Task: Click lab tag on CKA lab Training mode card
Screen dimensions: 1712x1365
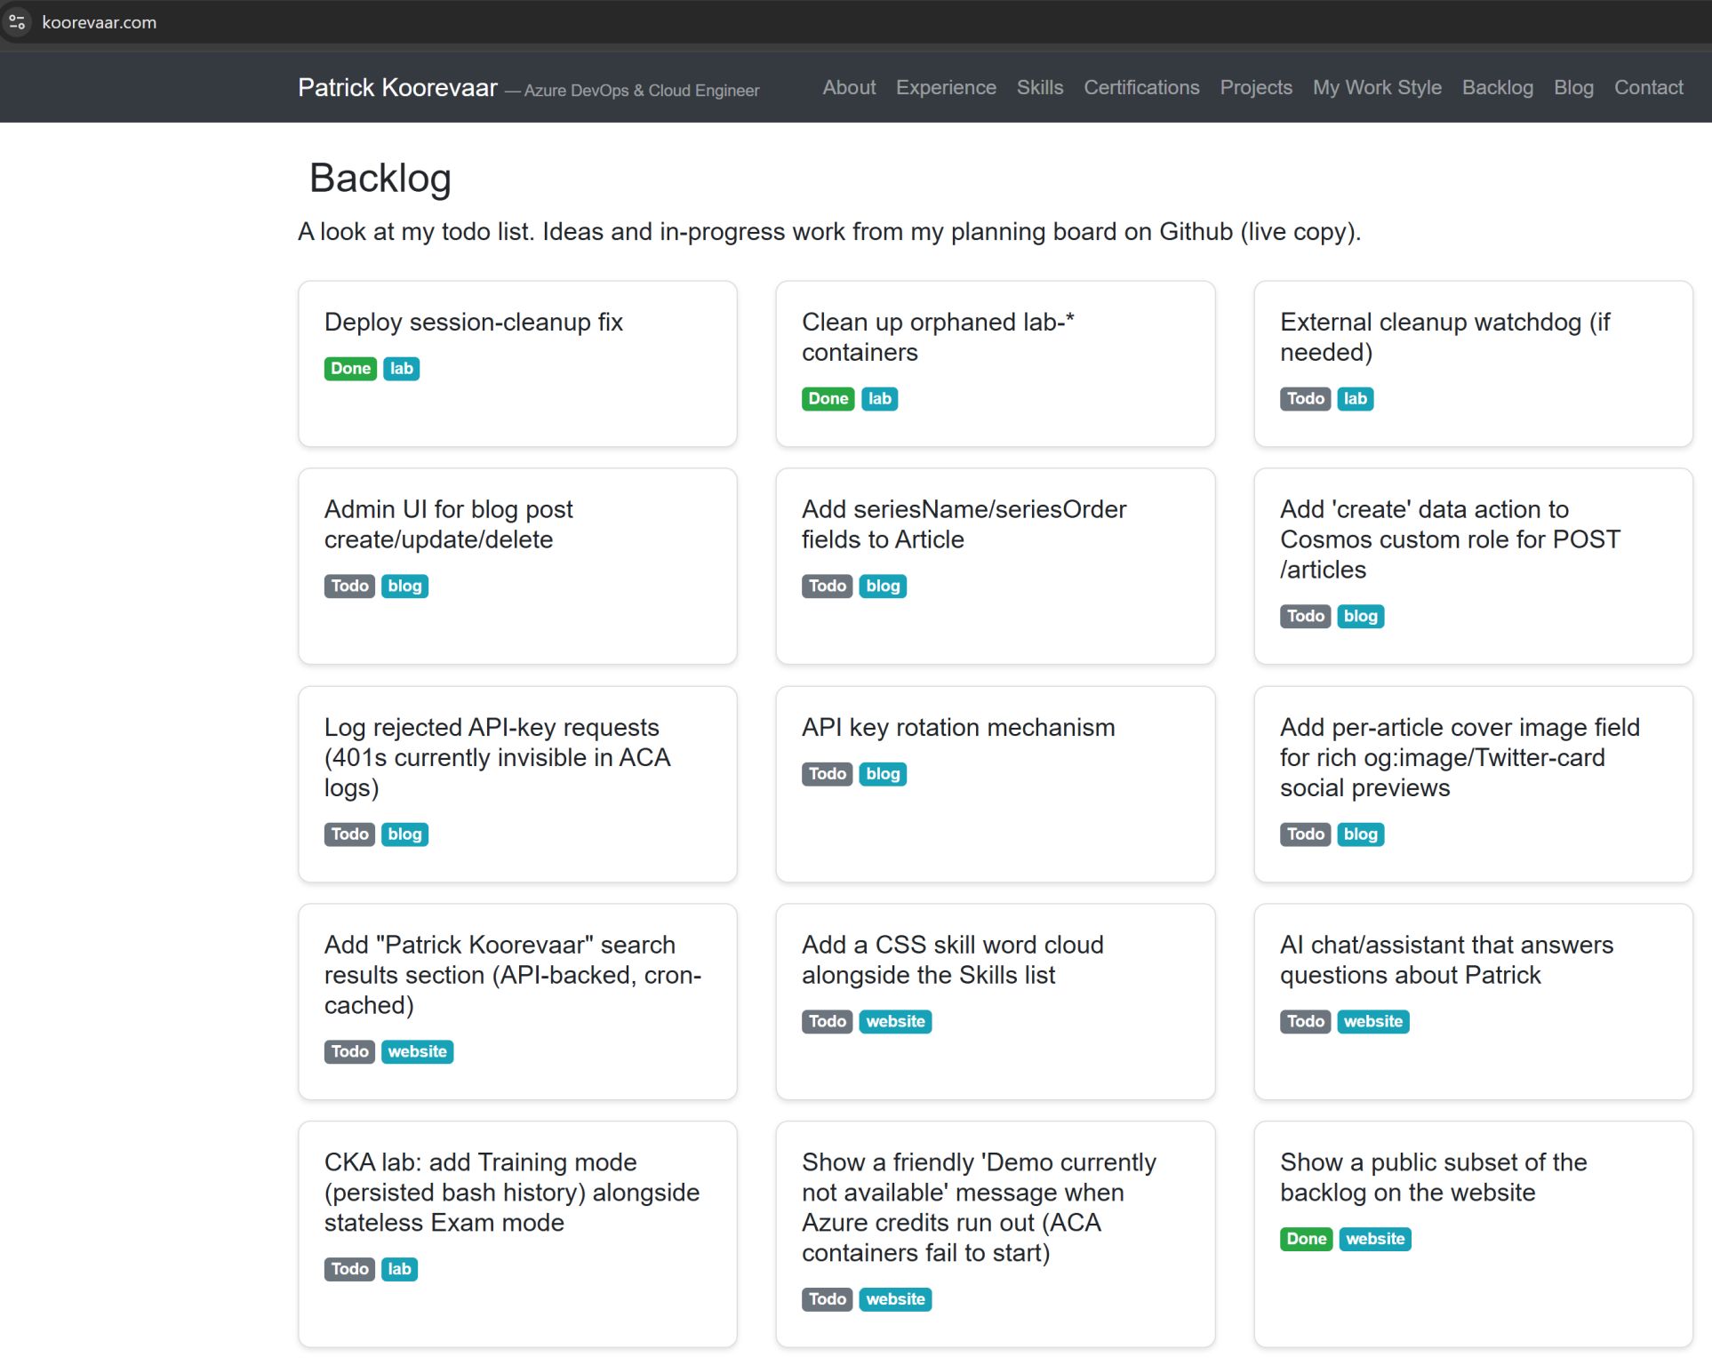Action: tap(399, 1270)
